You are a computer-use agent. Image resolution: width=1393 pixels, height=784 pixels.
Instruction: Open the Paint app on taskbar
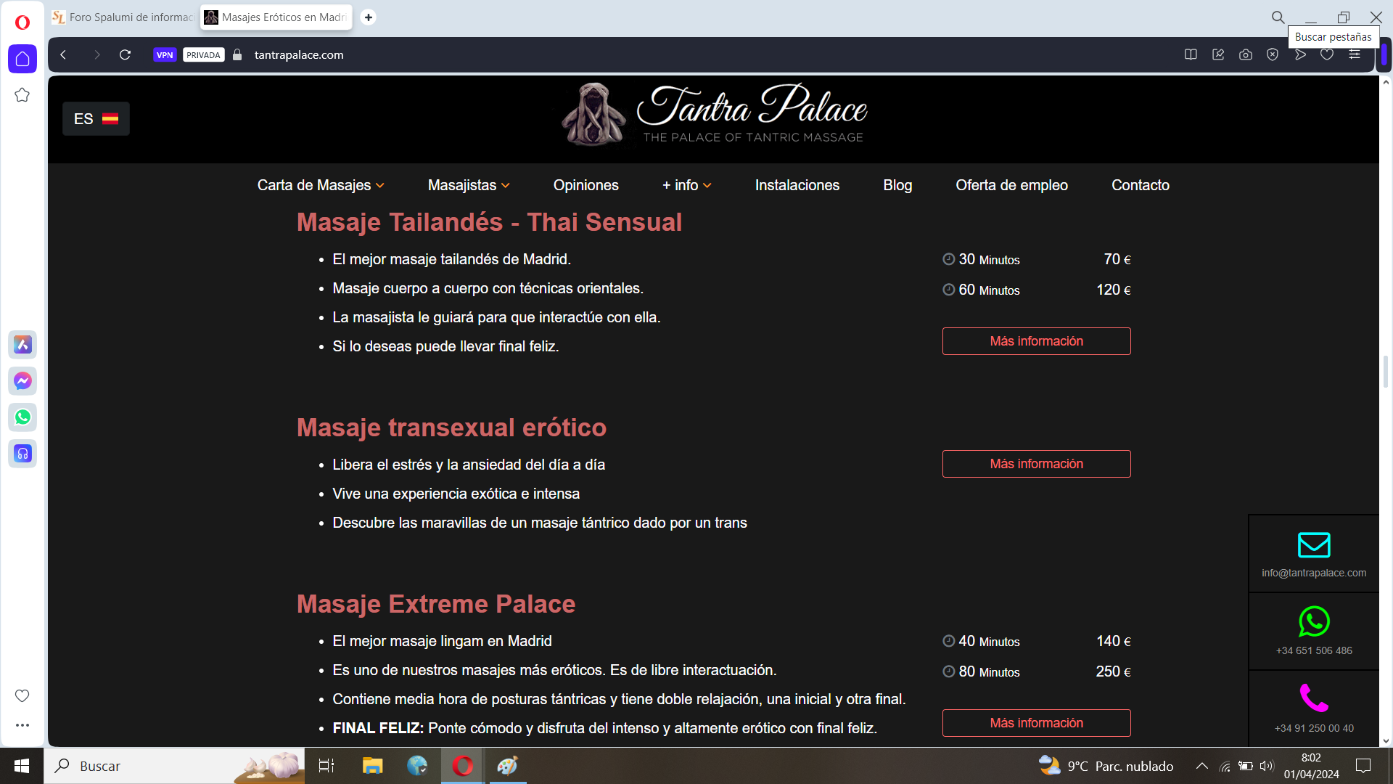click(507, 766)
